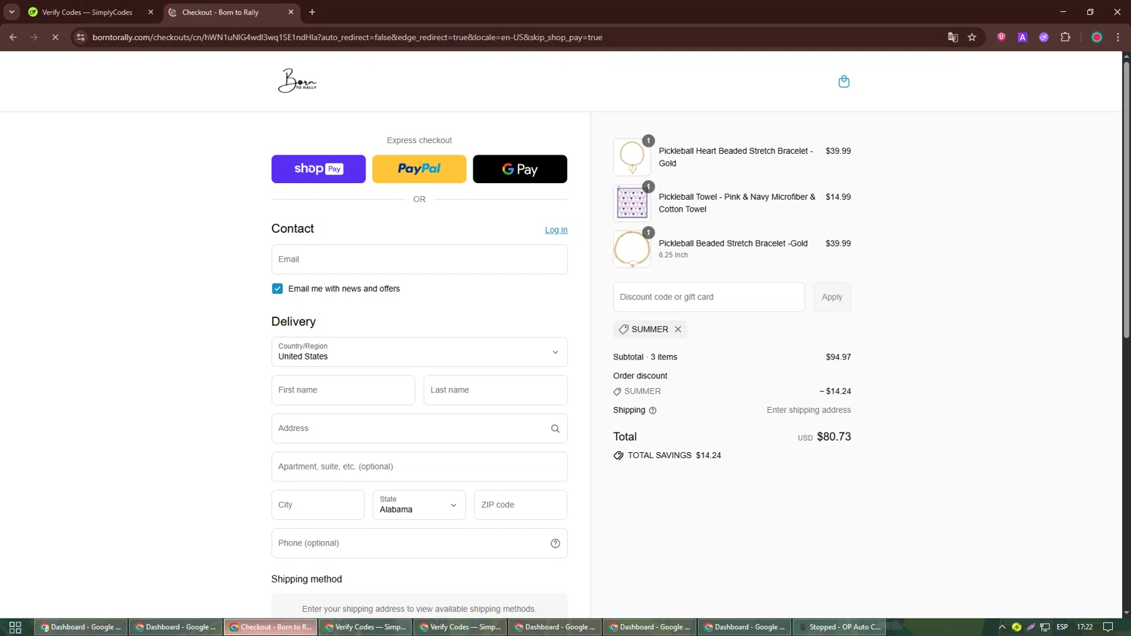
Task: Click the address search magnifier icon
Action: pos(555,429)
